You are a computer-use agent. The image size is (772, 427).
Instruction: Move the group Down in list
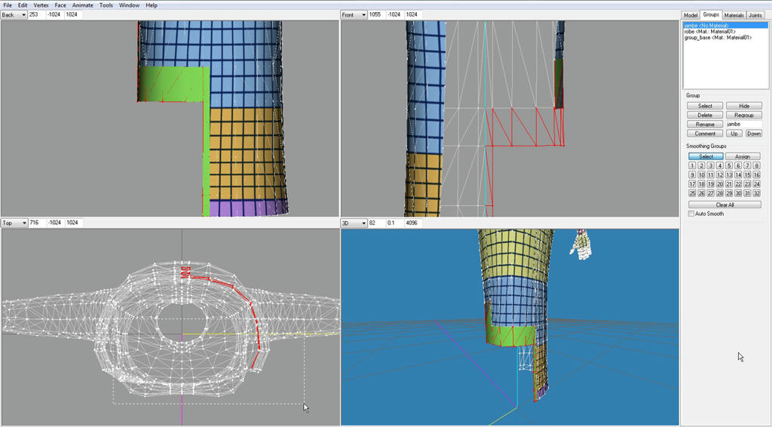[753, 134]
